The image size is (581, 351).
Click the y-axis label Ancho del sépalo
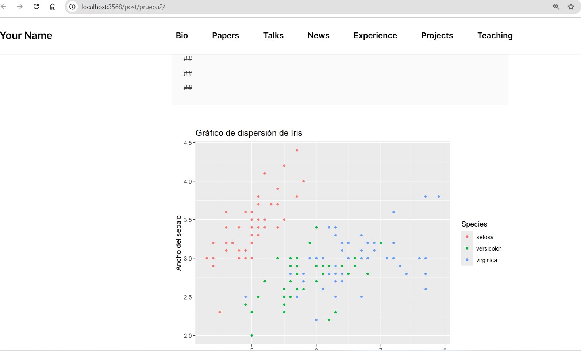(178, 243)
